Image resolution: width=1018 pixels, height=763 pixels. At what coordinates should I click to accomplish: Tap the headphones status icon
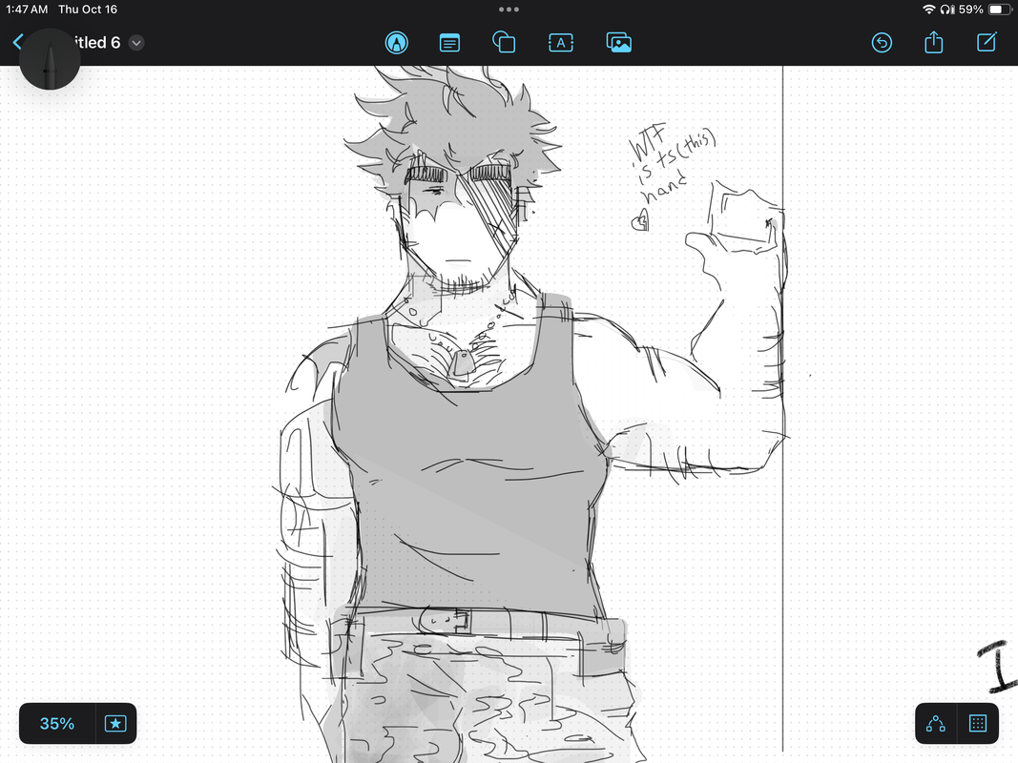947,10
